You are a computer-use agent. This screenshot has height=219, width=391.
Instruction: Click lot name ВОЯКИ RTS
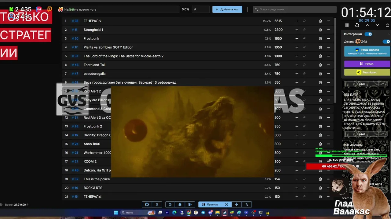(x=93, y=188)
